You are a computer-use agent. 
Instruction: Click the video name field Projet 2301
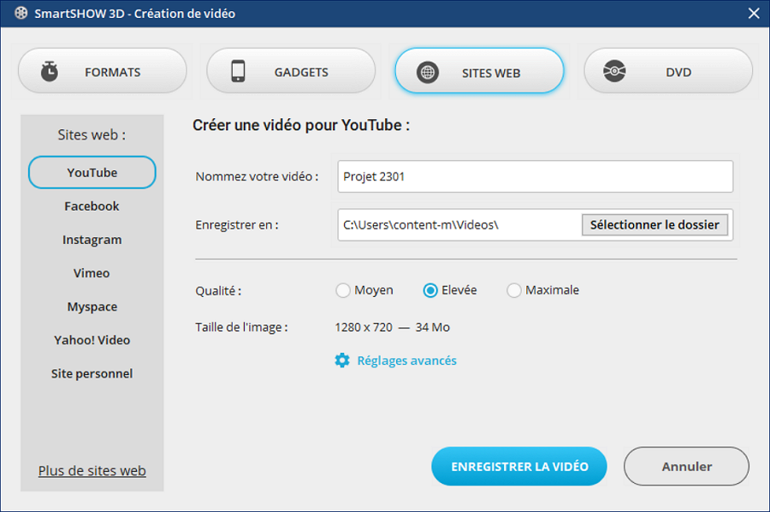point(536,176)
